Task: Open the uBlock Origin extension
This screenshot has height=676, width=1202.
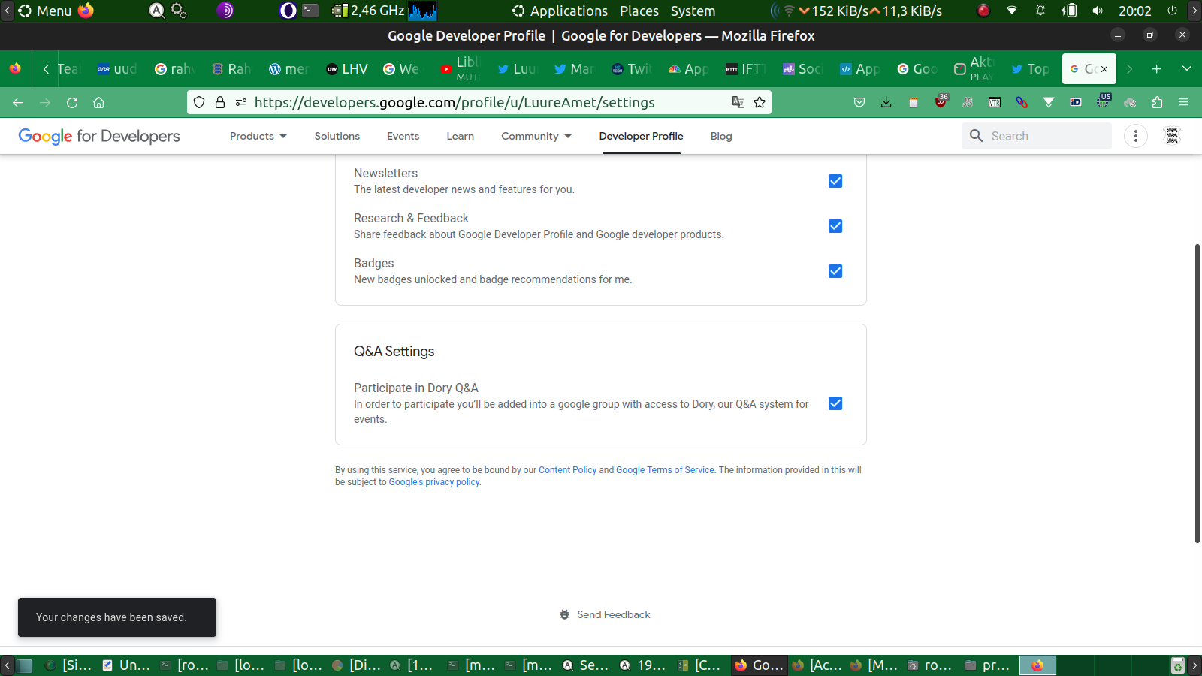Action: tap(941, 101)
